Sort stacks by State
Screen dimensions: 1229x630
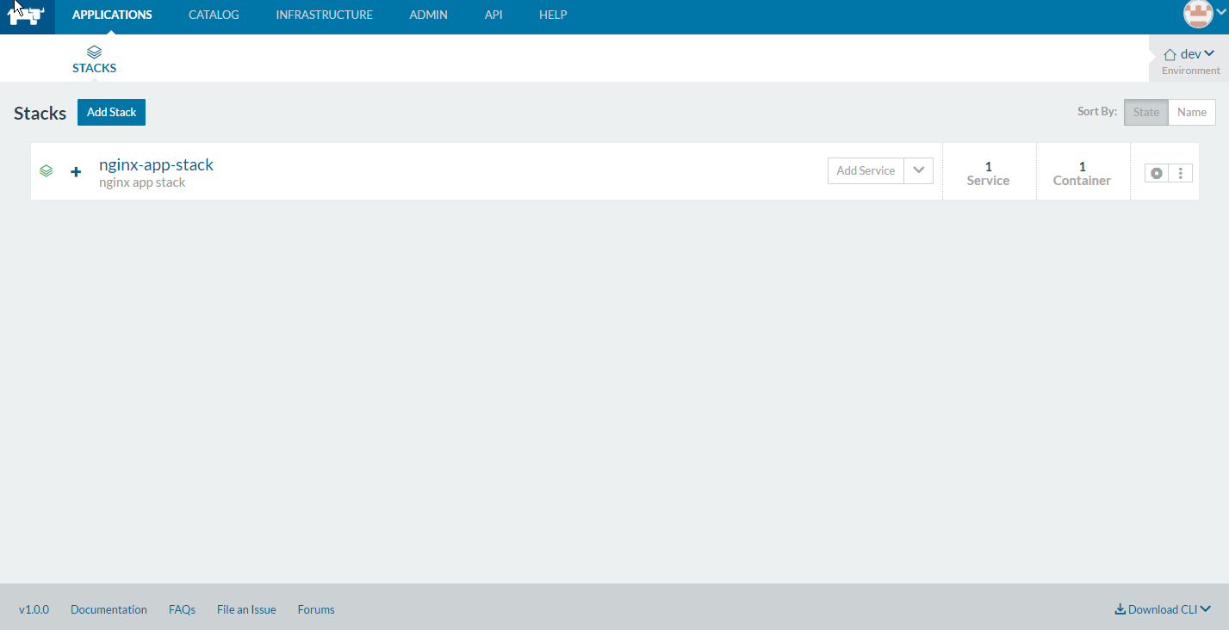pos(1146,112)
